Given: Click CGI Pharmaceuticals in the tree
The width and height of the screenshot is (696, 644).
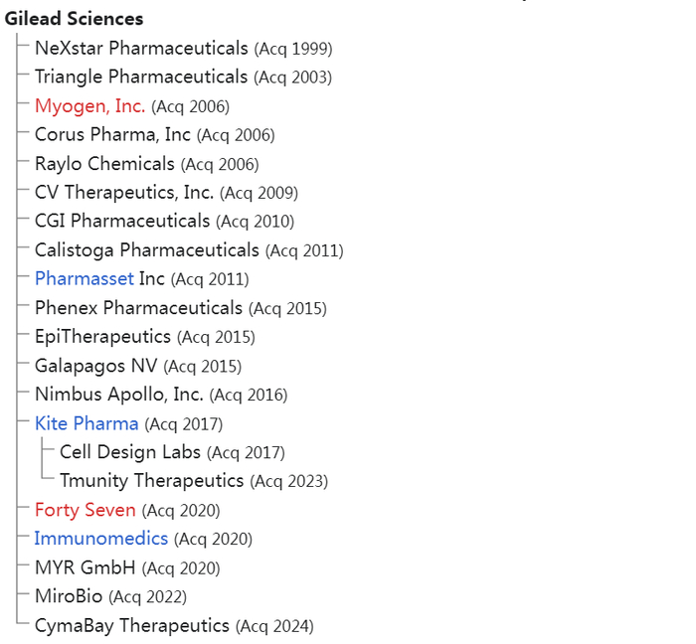Looking at the screenshot, I should 122,222.
